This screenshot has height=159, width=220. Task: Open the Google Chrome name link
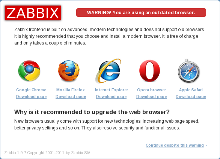click(x=31, y=90)
